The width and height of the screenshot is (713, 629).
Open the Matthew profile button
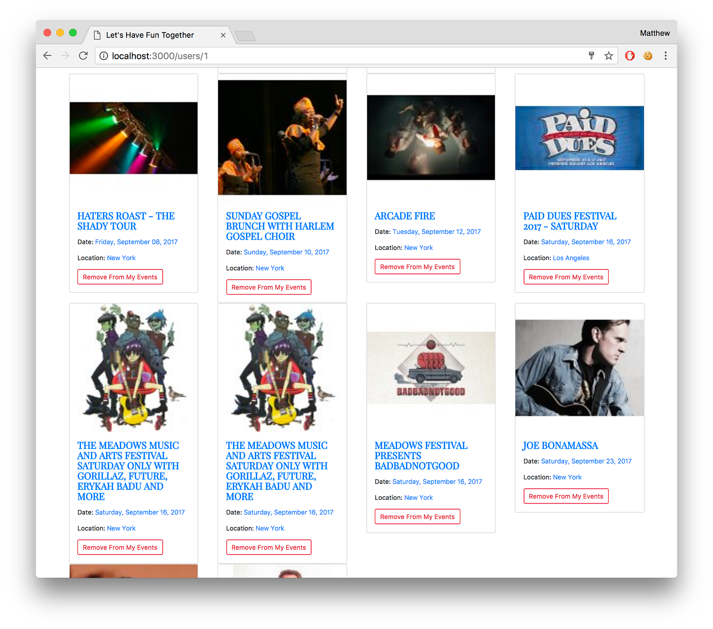click(655, 33)
